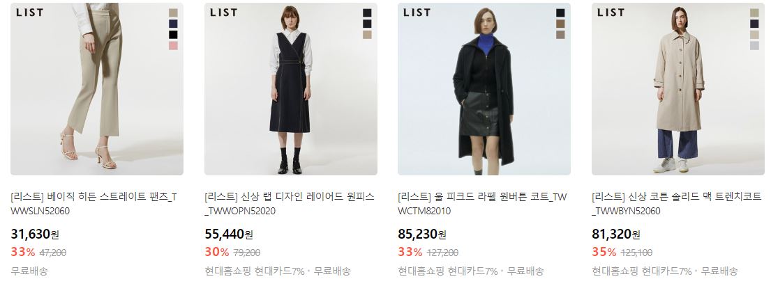771x295 pixels.
Task: Select navy swatch on trench coat
Action: tap(754, 24)
